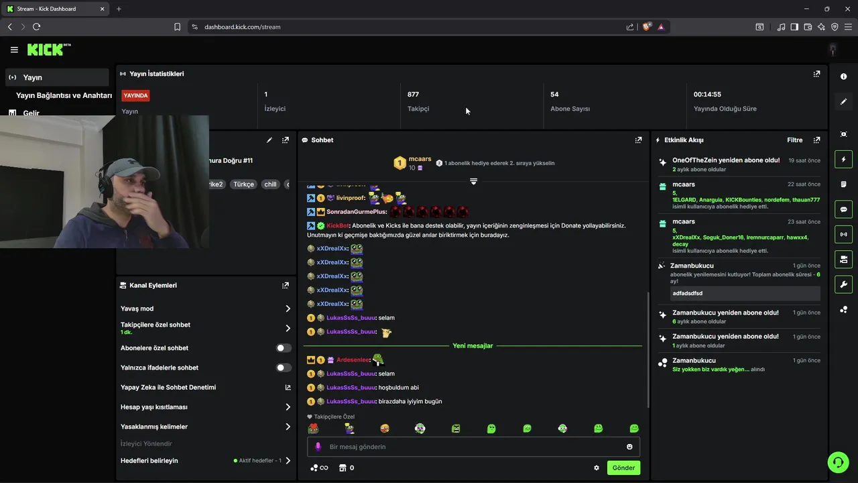Toggle the chat bubble sidebar icon

843,209
